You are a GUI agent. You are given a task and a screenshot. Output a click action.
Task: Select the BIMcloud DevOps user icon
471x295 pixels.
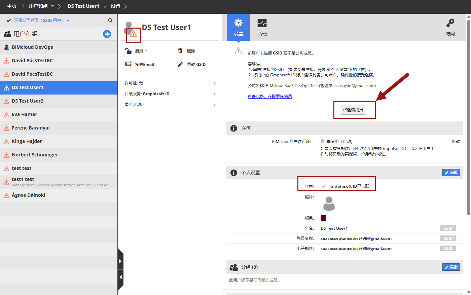6,47
